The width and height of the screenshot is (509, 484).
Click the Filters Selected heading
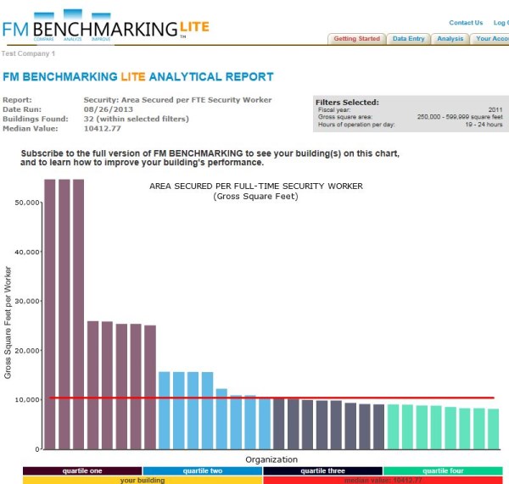coord(347,103)
